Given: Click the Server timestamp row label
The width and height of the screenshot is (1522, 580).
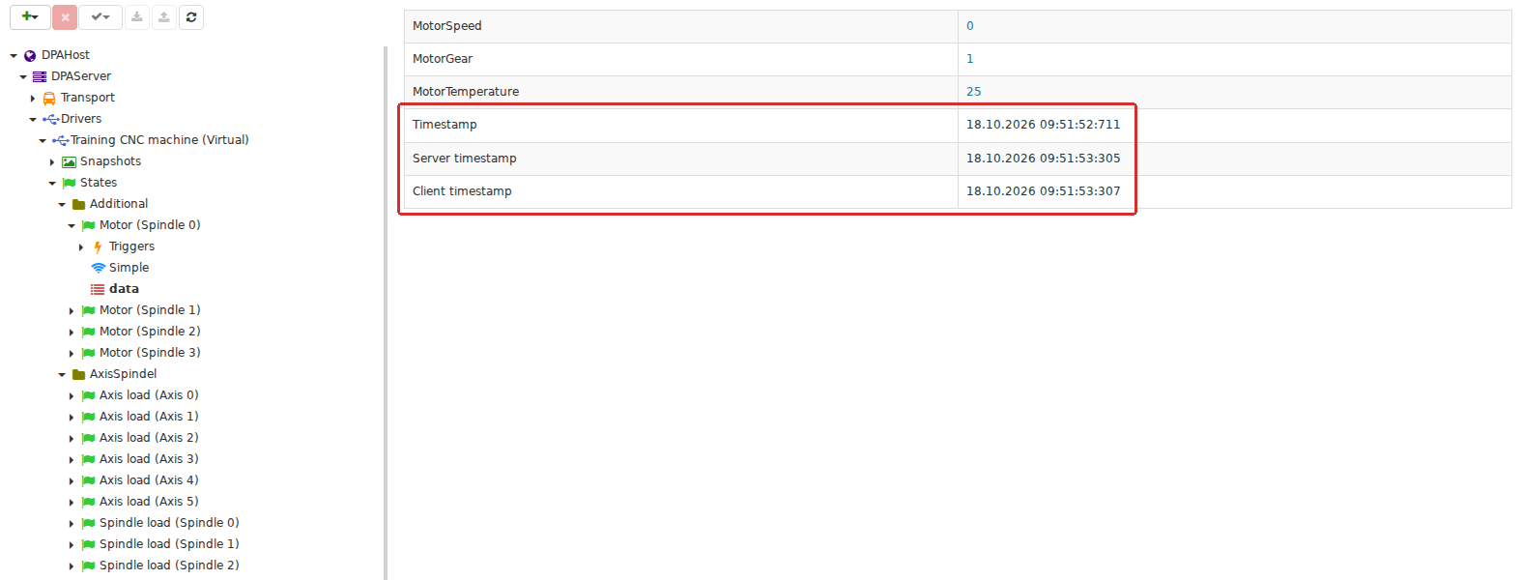Looking at the screenshot, I should click(x=465, y=159).
